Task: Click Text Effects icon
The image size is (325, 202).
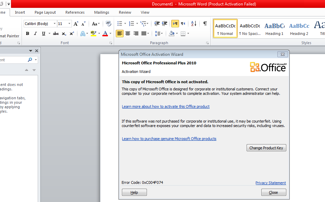Action: [83, 34]
